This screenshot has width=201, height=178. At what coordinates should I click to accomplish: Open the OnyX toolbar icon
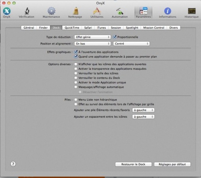pyautogui.click(x=7, y=13)
